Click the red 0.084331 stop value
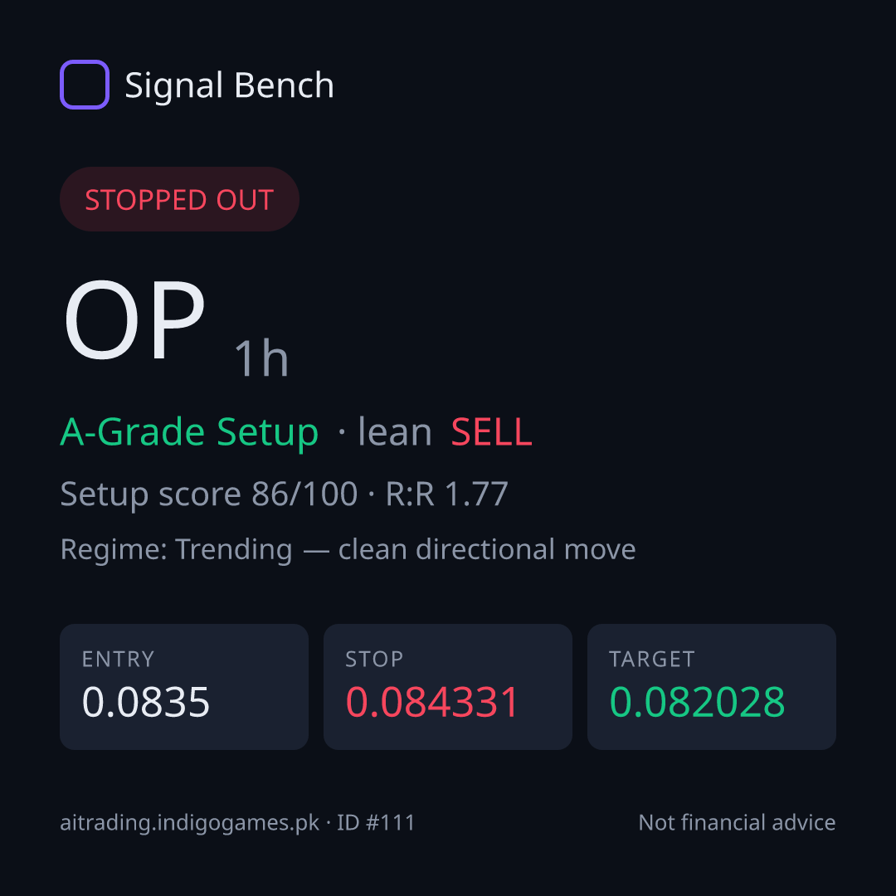This screenshot has width=896, height=896. click(x=432, y=702)
